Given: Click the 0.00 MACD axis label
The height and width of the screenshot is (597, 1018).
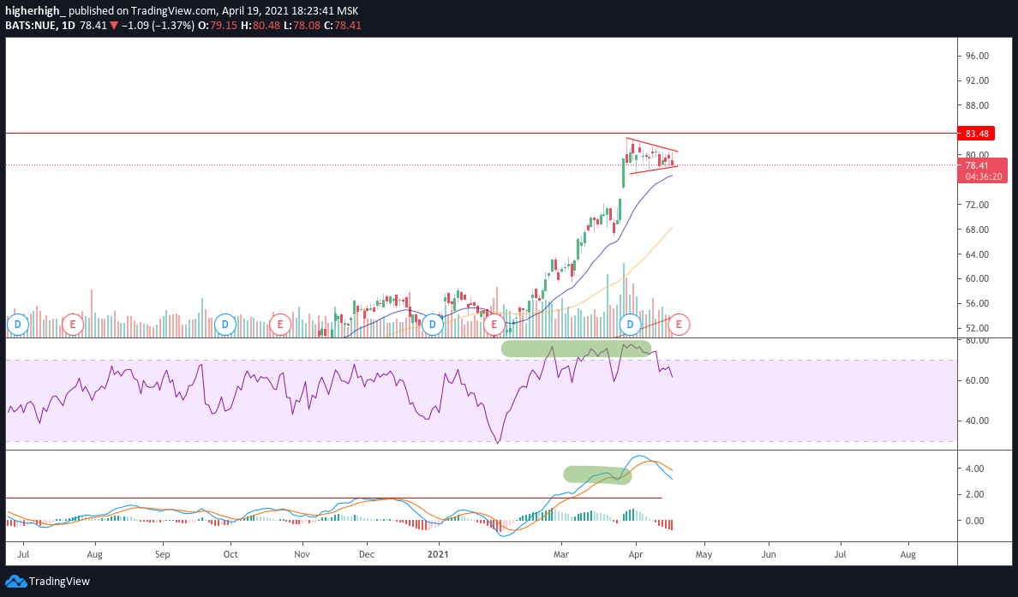Looking at the screenshot, I should tap(975, 521).
